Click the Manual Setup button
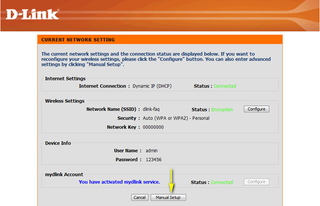This screenshot has width=320, height=206. click(x=168, y=198)
